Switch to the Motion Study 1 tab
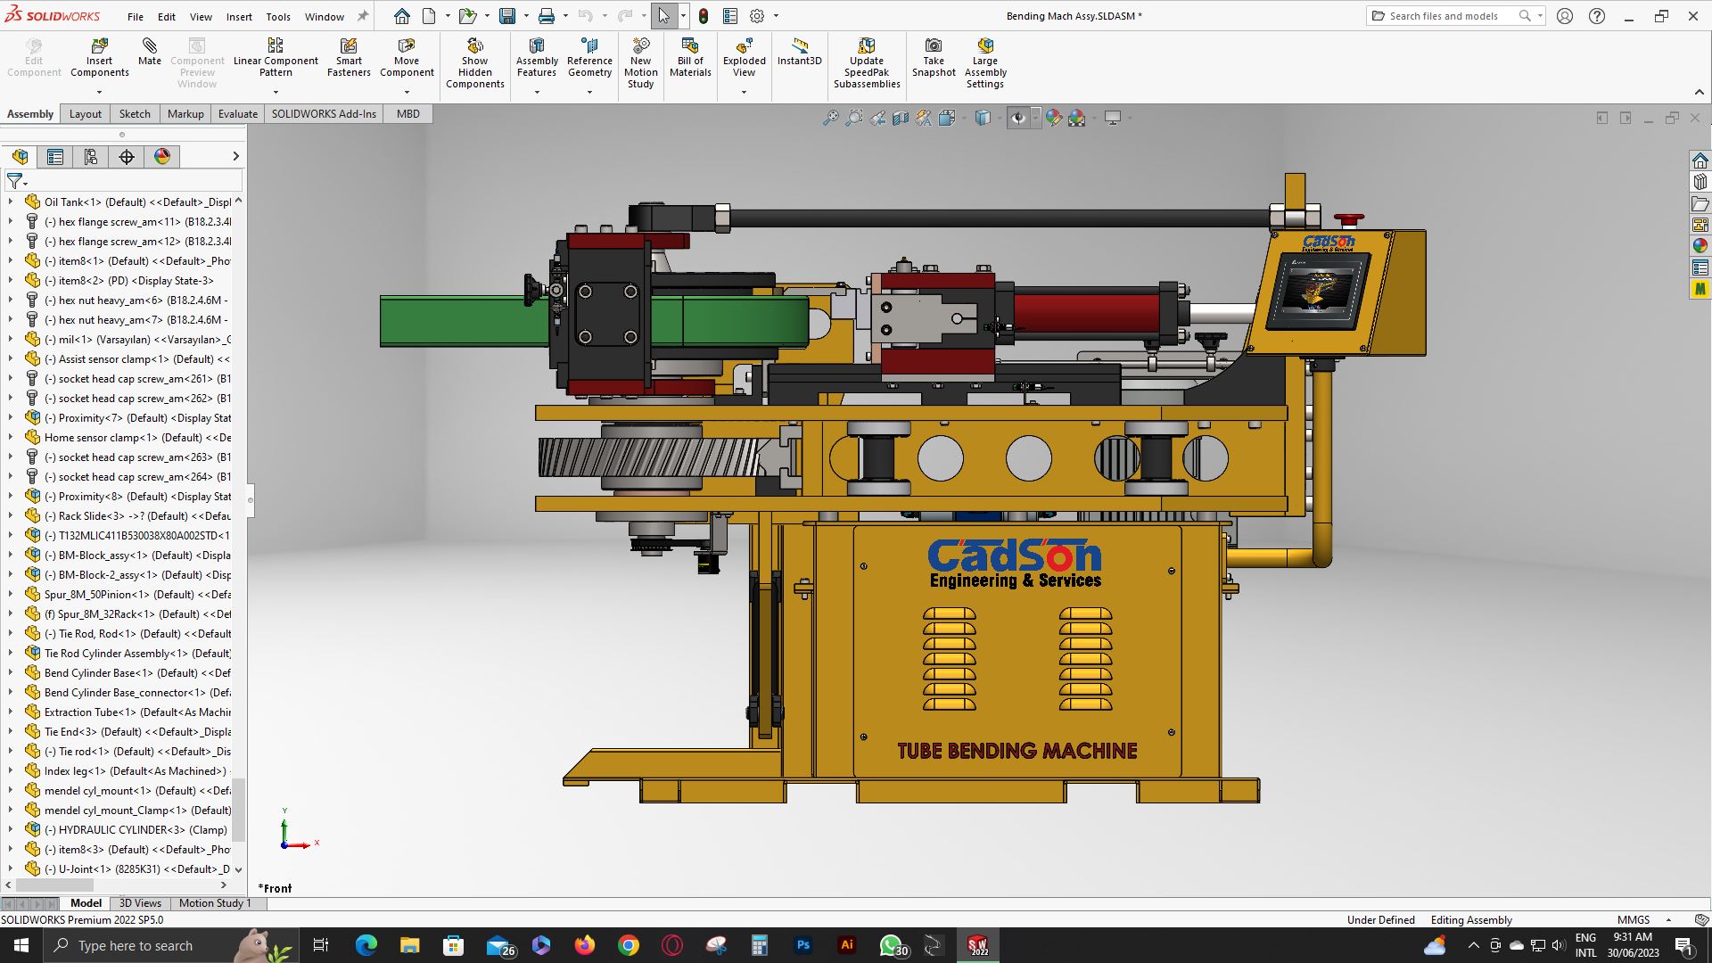 (x=215, y=903)
